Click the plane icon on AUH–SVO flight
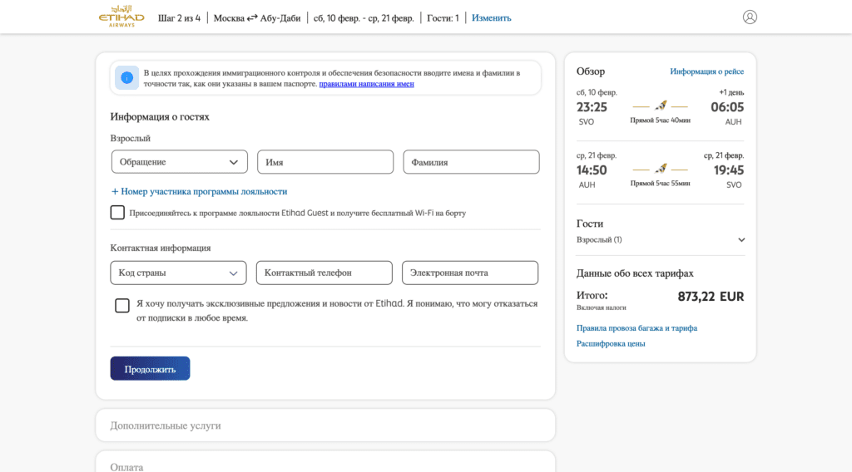852x472 pixels. point(661,169)
